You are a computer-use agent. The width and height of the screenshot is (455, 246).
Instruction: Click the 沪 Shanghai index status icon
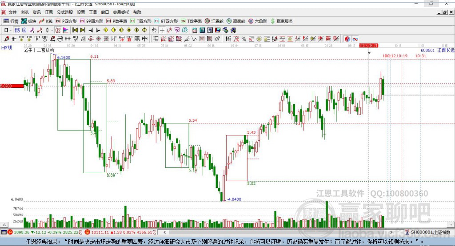click(11, 232)
